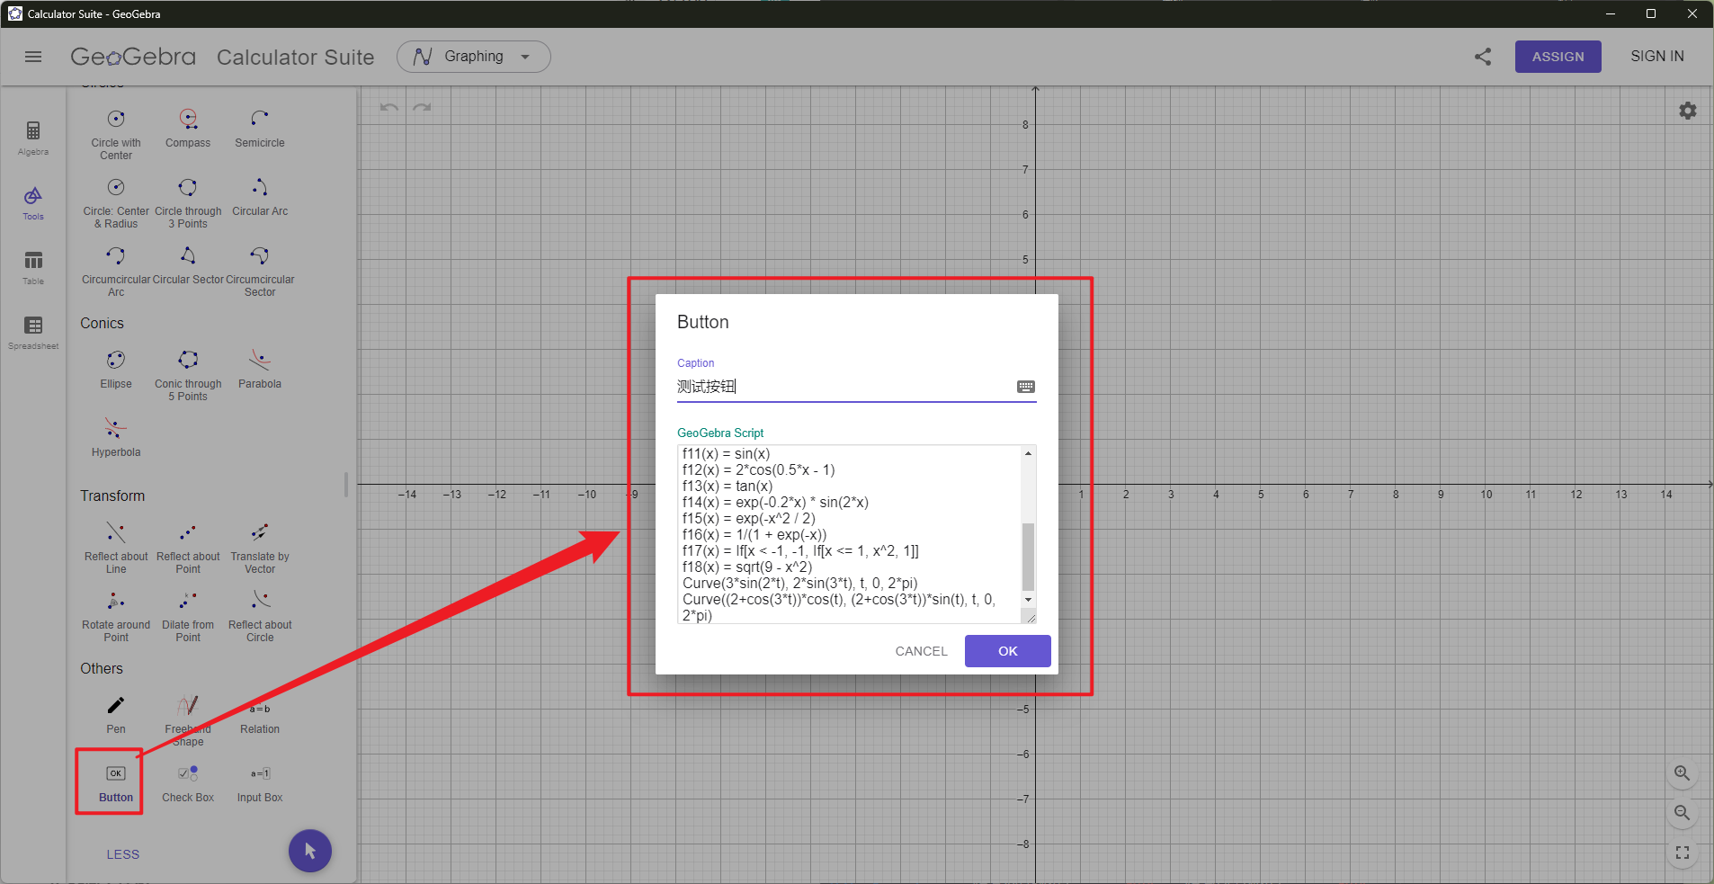Open the virtual keyboard icon in Caption
The height and width of the screenshot is (884, 1714).
click(1026, 387)
